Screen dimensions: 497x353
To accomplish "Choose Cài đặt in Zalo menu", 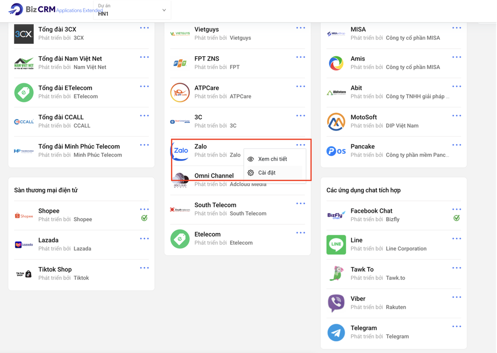I will pyautogui.click(x=267, y=173).
